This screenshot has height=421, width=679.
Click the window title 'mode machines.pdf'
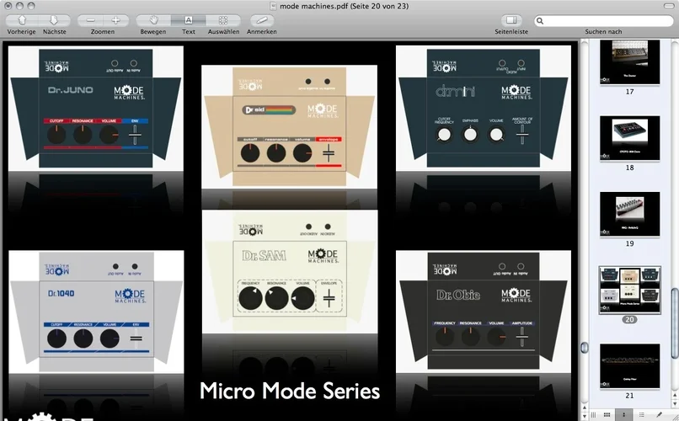(x=345, y=6)
